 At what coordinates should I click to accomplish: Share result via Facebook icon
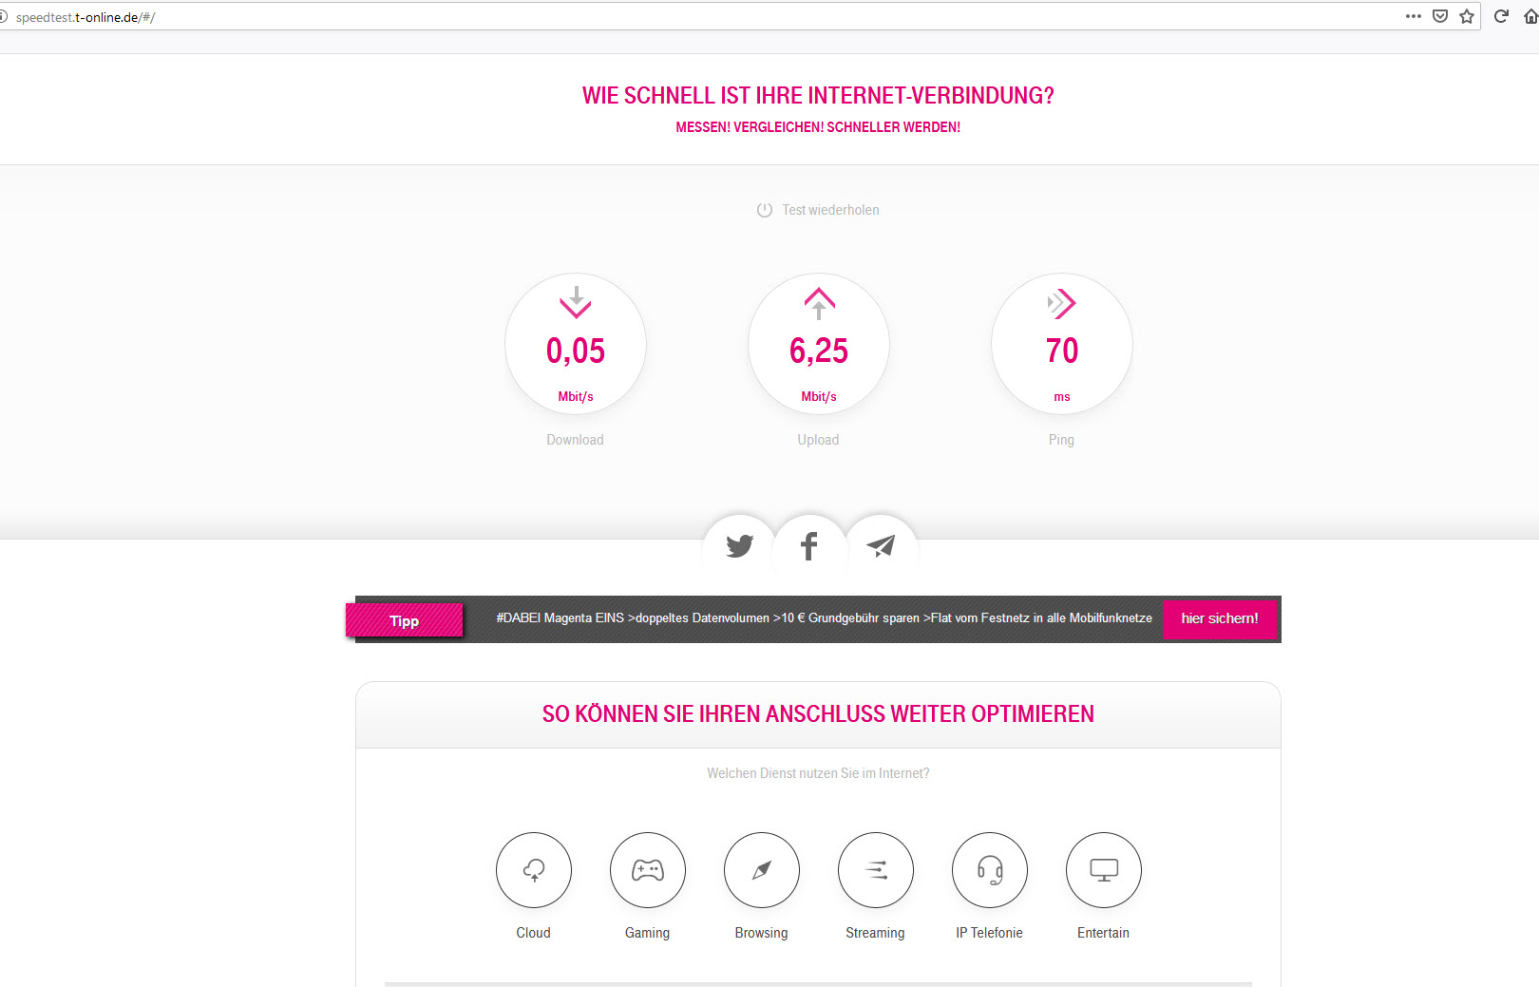coord(809,546)
